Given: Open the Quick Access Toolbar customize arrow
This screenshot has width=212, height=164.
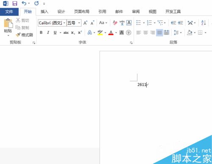Looking at the screenshot, I should tap(44, 4).
